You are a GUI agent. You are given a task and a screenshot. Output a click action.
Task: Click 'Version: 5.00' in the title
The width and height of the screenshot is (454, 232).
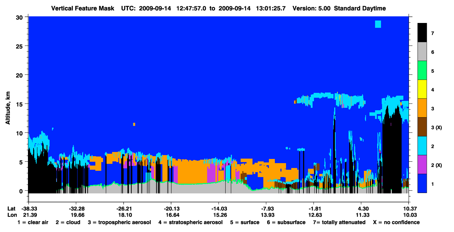point(312,8)
